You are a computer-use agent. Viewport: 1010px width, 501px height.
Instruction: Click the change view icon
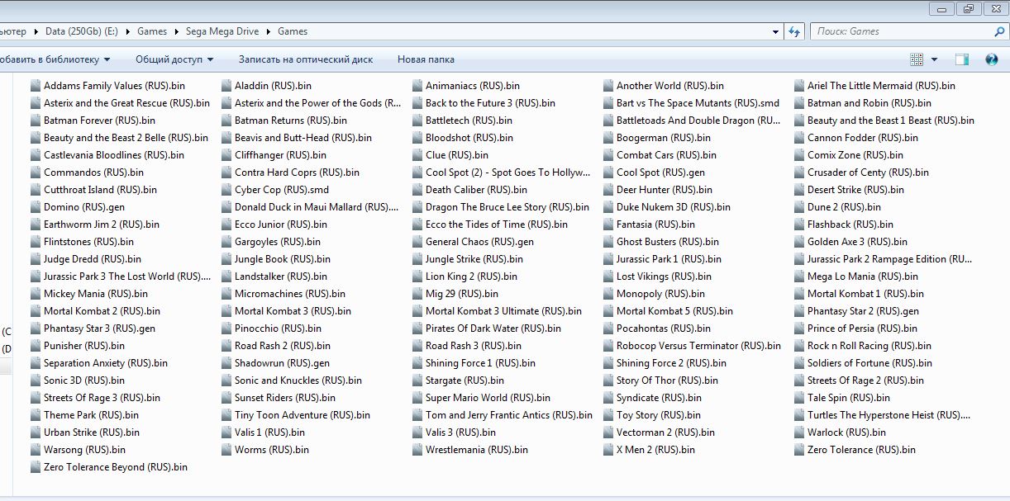coord(917,59)
